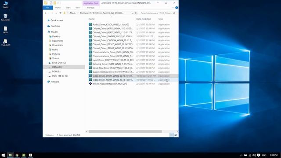Image resolution: width=281 pixels, height=158 pixels.
Task: Open the recent locations dropdown arrow
Action: pos(56,13)
